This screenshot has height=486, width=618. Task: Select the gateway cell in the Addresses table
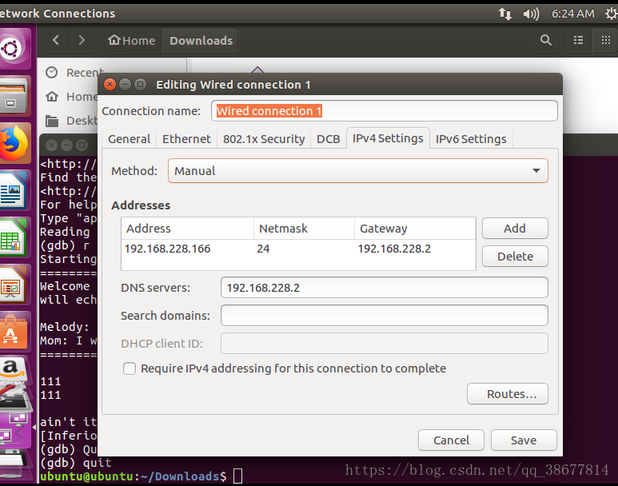394,249
